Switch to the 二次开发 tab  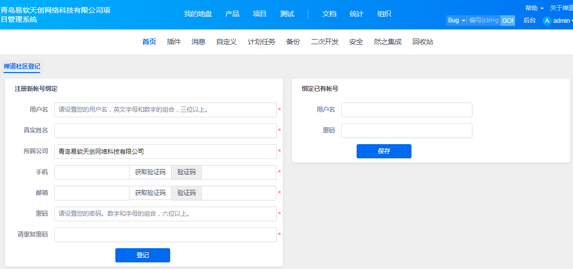coord(325,42)
